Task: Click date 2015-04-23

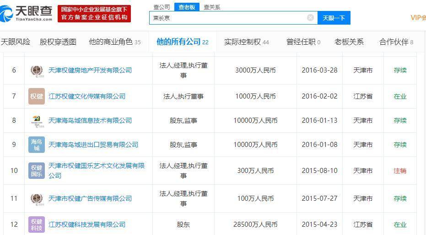Action: tap(319, 225)
